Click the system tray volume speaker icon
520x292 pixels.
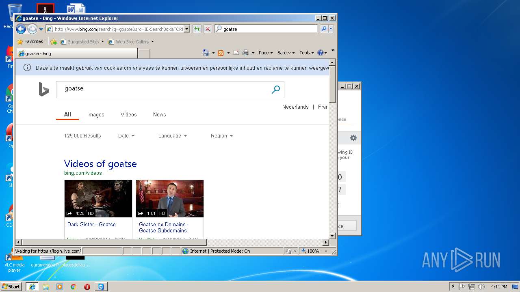[x=481, y=287]
